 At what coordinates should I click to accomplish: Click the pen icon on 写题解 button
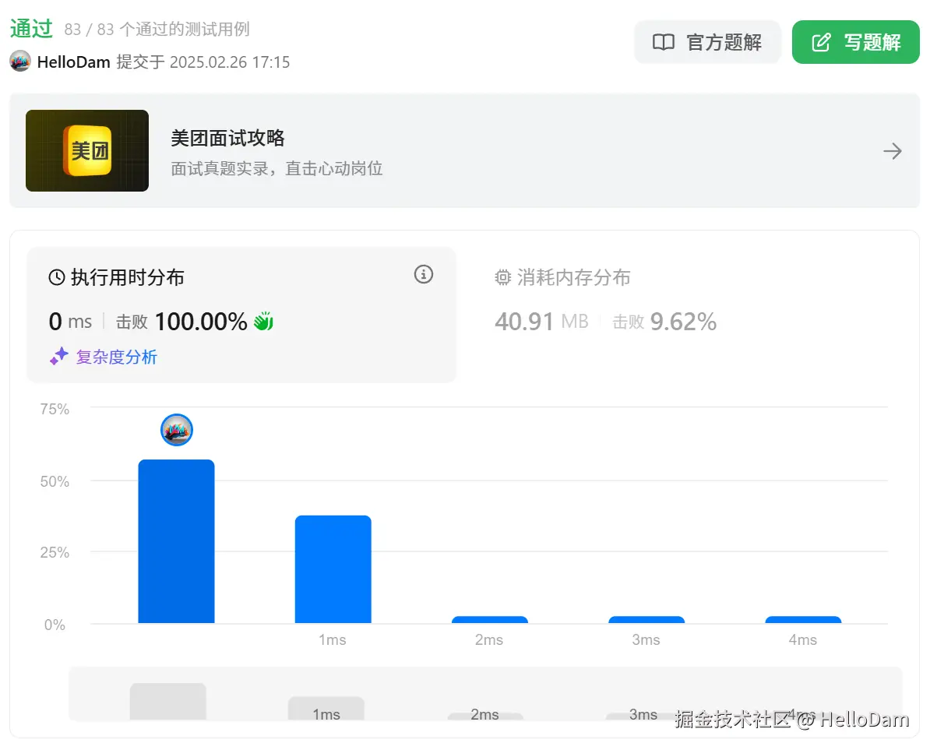coord(820,42)
